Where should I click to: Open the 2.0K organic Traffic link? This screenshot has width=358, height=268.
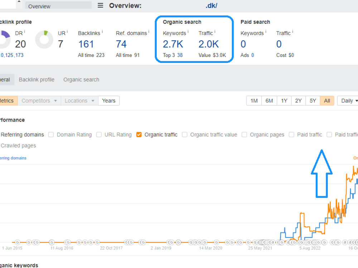[x=208, y=44]
